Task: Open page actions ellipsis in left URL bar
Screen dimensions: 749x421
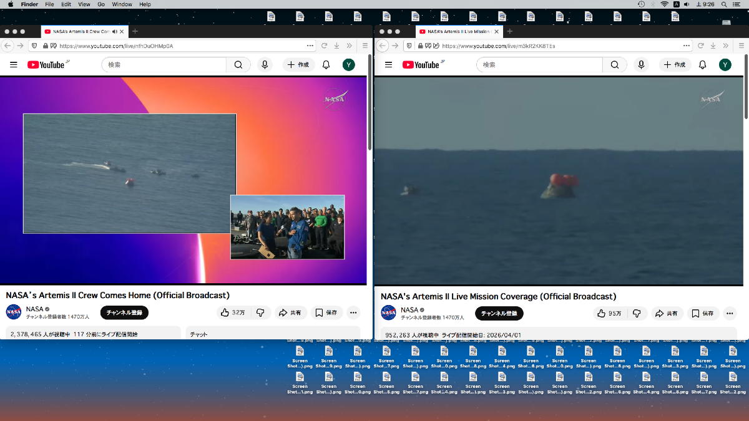Action: coord(310,46)
